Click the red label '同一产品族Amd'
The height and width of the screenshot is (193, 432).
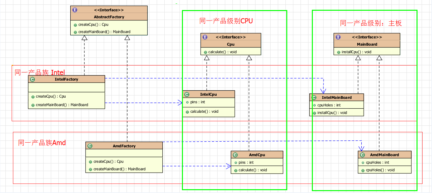[x=42, y=143]
